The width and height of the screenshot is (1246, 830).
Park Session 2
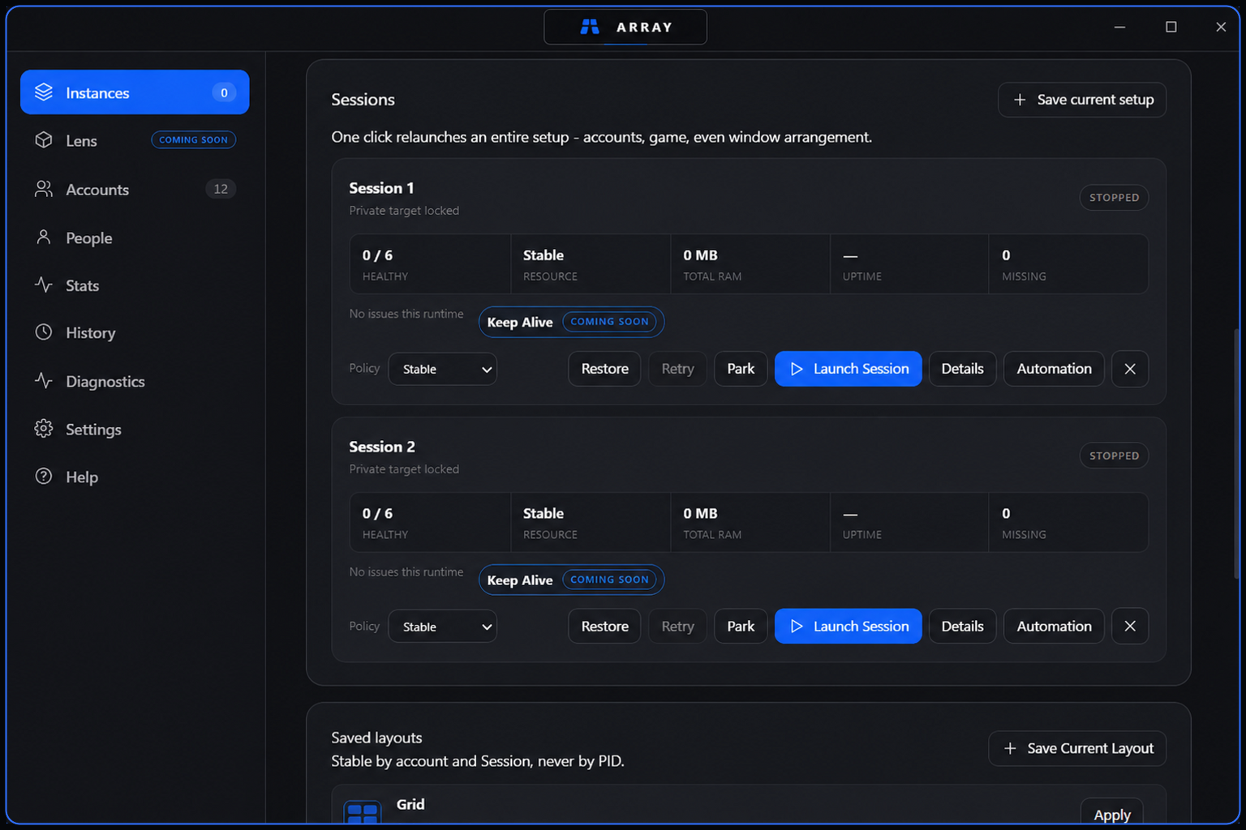(x=741, y=626)
